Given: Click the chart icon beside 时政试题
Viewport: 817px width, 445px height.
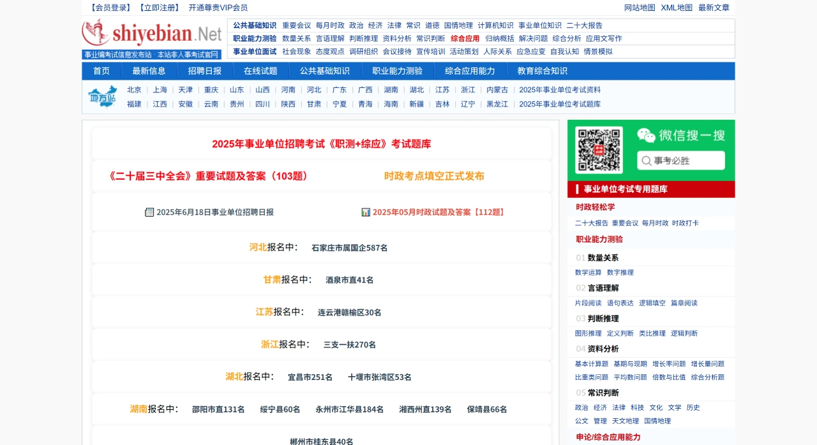Looking at the screenshot, I should 366,212.
